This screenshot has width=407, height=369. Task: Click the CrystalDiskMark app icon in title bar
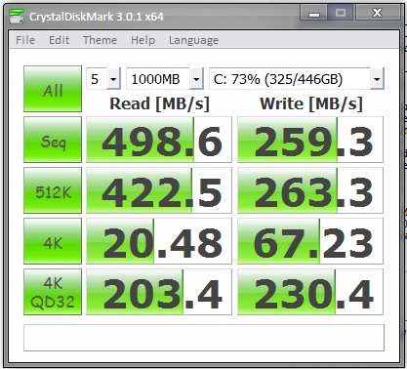[17, 16]
